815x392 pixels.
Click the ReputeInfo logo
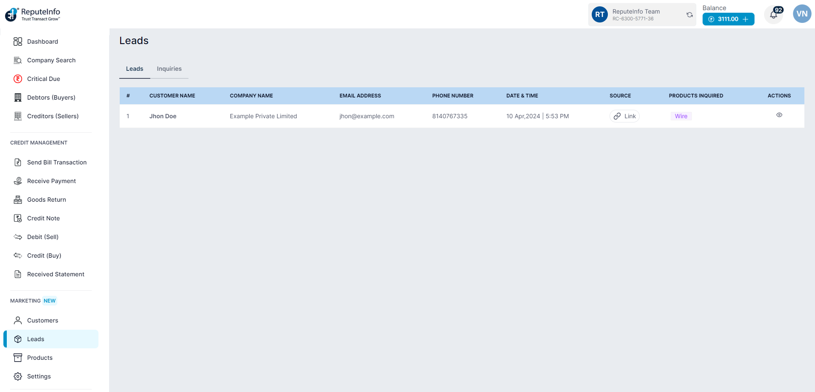point(33,14)
